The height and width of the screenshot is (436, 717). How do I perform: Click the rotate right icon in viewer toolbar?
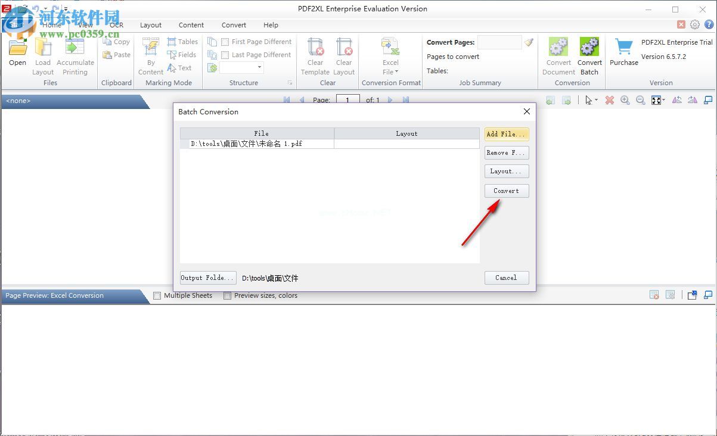pyautogui.click(x=693, y=100)
